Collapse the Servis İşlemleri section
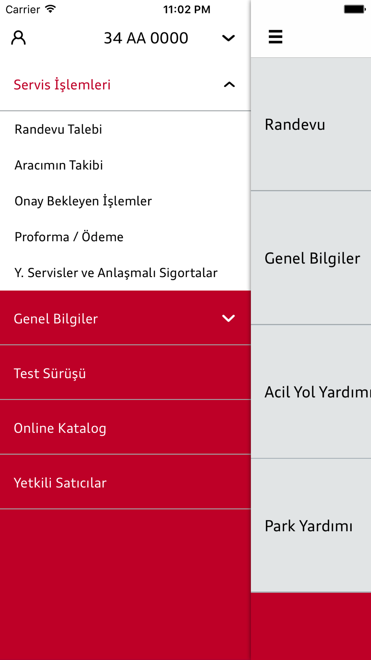 click(x=229, y=85)
